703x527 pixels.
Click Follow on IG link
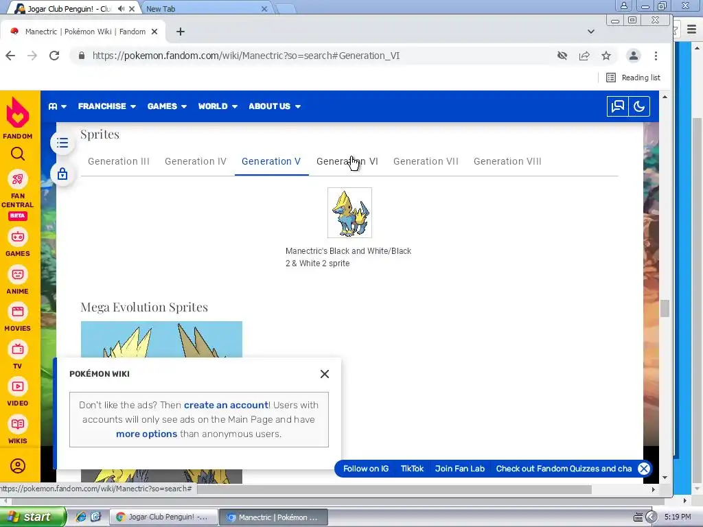point(366,468)
